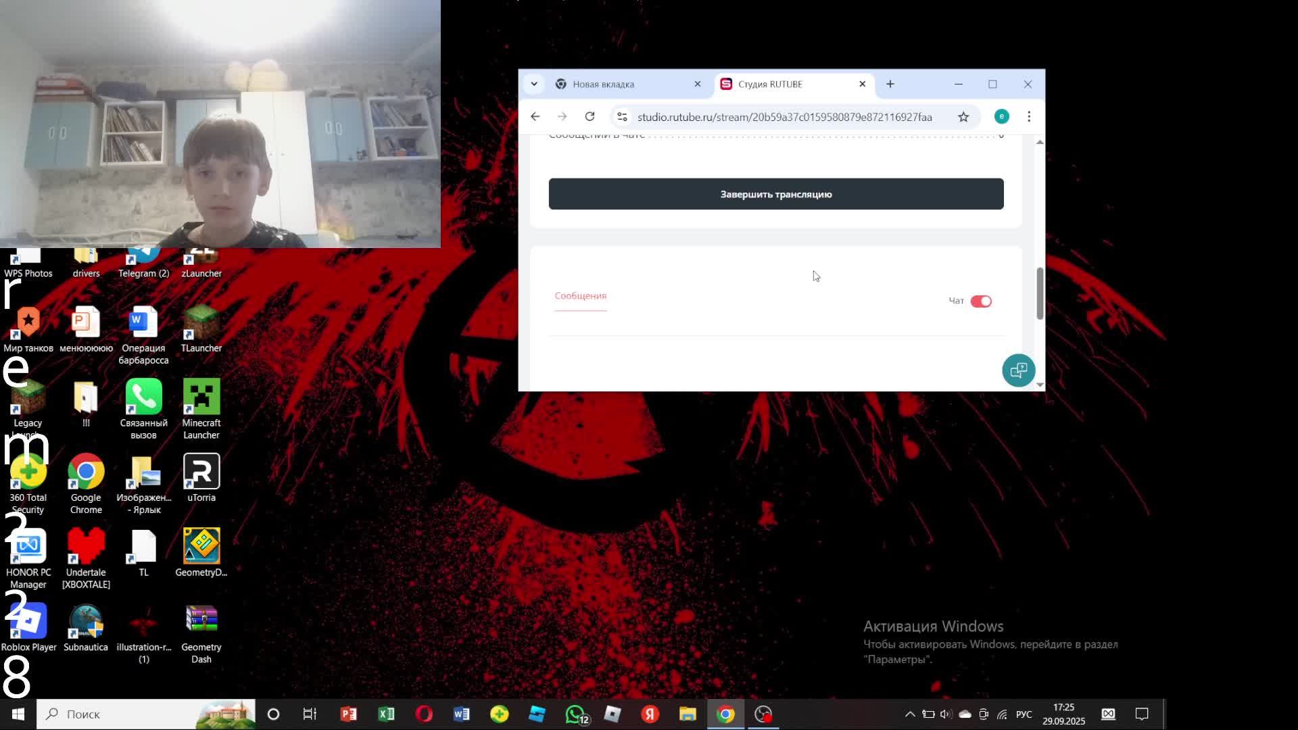The height and width of the screenshot is (730, 1298).
Task: Open the site information icon in address bar
Action: tap(622, 117)
